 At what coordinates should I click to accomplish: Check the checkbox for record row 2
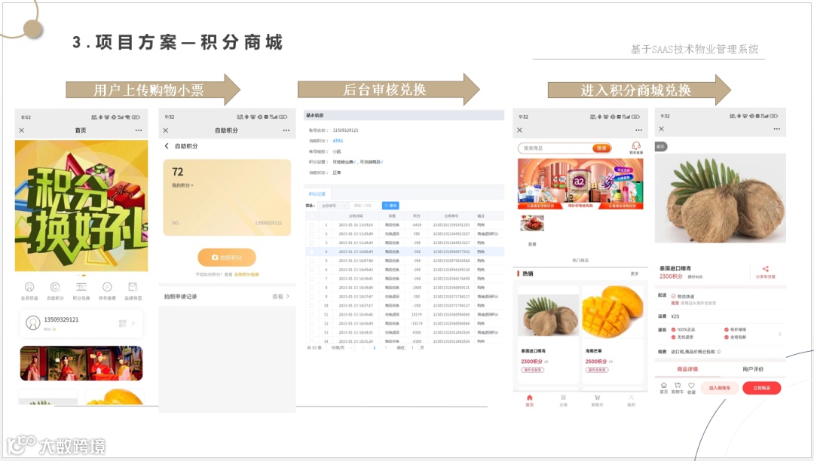click(x=311, y=234)
